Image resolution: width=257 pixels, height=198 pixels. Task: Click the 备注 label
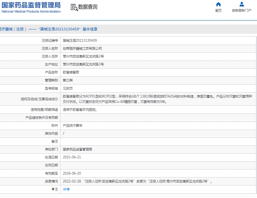point(55,141)
